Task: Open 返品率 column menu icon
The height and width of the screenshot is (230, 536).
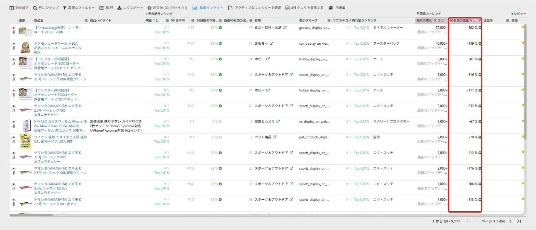Action: click(508, 20)
